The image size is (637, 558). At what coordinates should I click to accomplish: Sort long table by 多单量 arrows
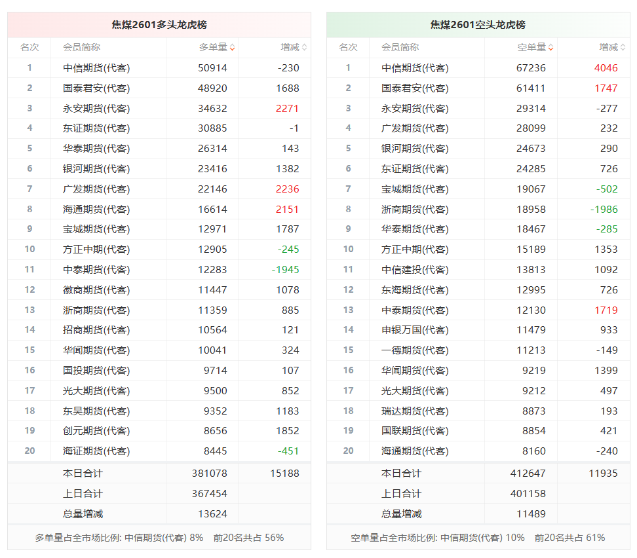point(232,48)
